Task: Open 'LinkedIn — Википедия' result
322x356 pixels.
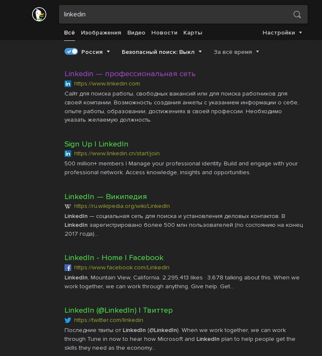Action: (x=105, y=197)
